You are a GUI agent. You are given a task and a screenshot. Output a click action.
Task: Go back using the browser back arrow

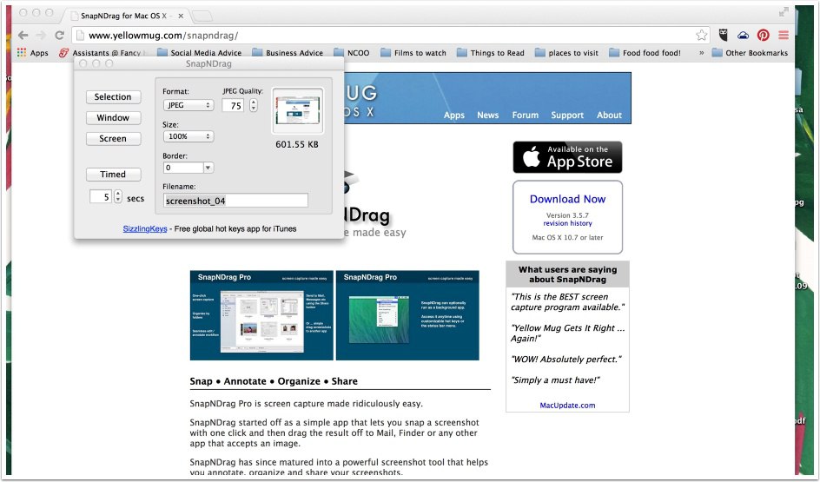coord(23,35)
